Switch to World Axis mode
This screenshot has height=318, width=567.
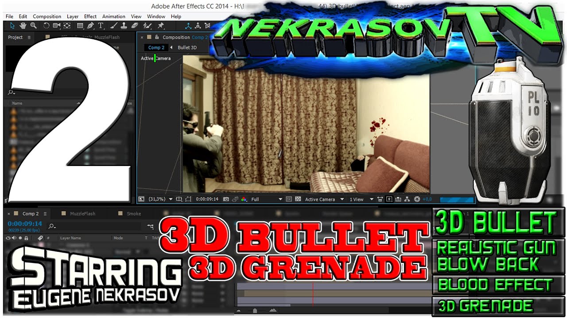pyautogui.click(x=199, y=26)
